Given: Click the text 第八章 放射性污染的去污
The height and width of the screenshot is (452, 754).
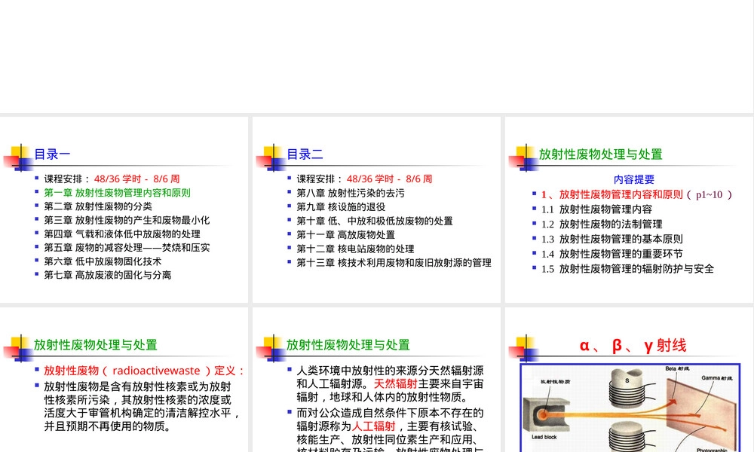Looking at the screenshot, I should click(351, 193).
